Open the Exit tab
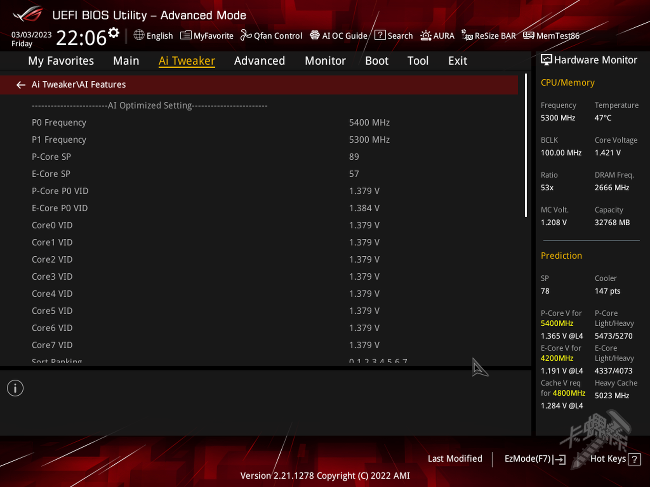 (x=457, y=61)
